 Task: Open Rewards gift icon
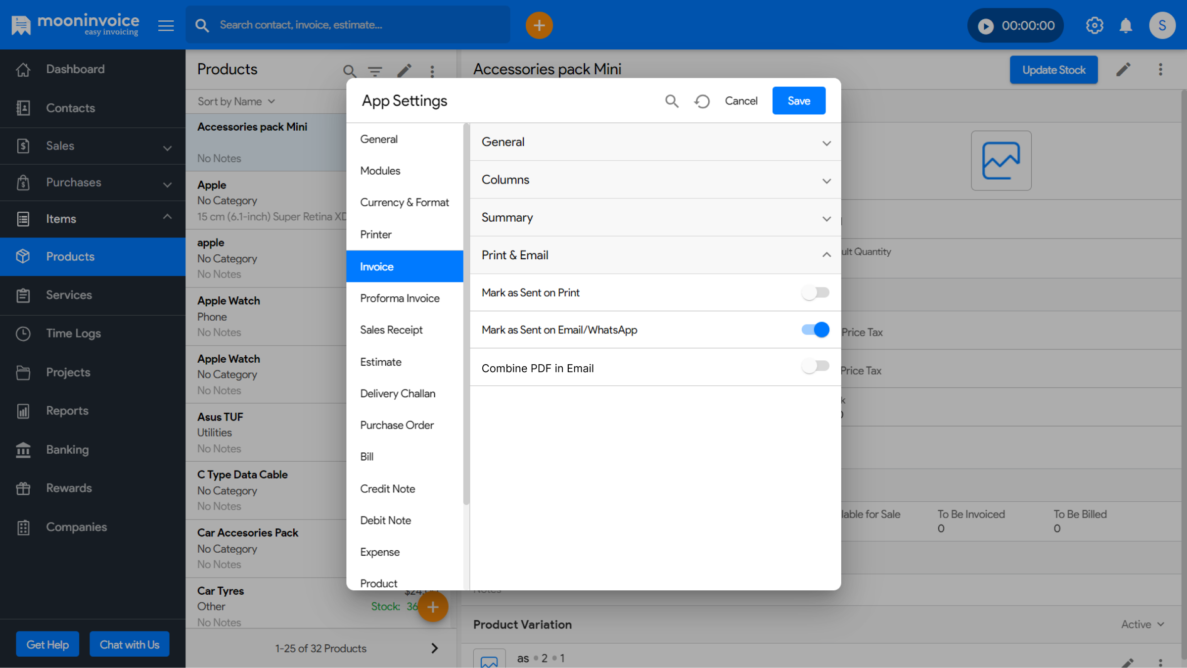click(23, 488)
